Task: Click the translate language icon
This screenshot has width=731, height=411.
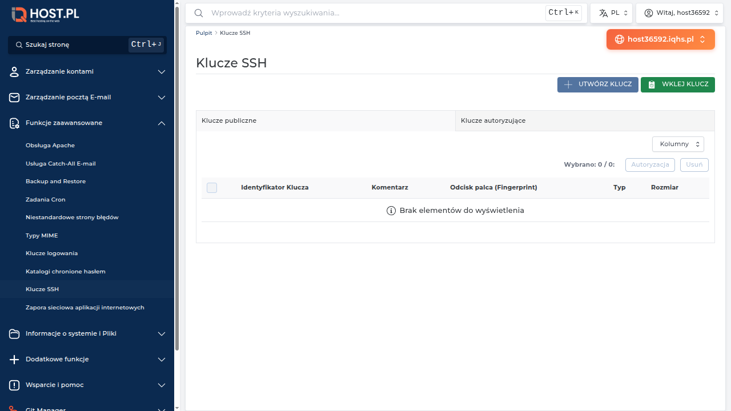Action: 603,13
